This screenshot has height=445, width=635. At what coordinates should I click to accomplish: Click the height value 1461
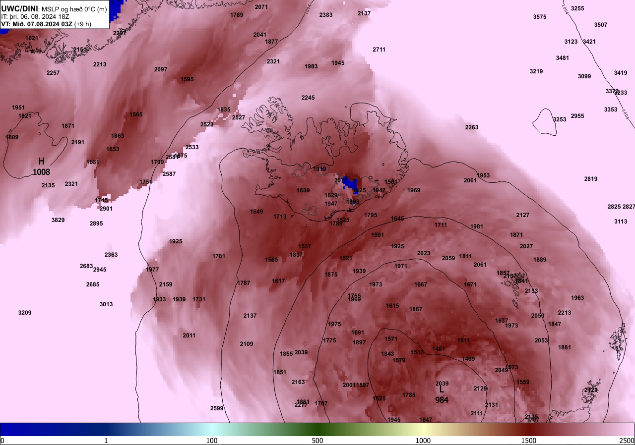point(439,349)
